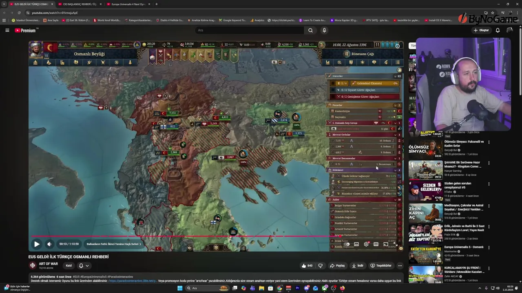Dislike the video with thumbs-down

pyautogui.click(x=320, y=266)
